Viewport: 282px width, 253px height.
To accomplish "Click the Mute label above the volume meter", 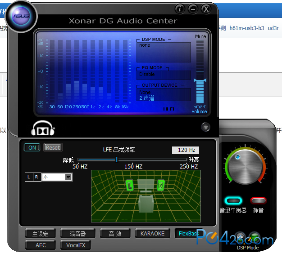I will point(200,36).
